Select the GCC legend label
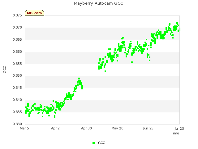 (x=101, y=143)
